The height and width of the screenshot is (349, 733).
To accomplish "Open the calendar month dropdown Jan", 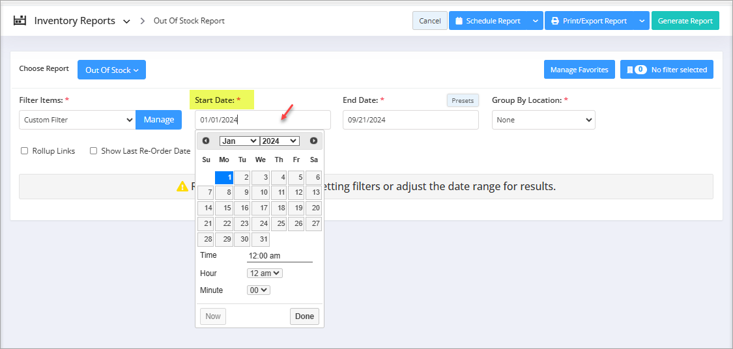I will tap(239, 141).
